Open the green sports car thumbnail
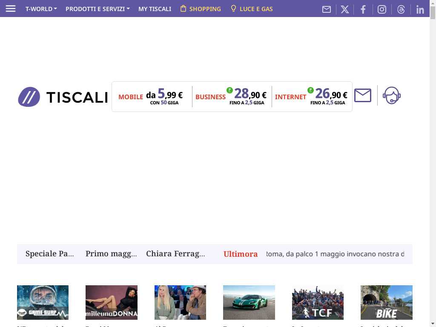Viewport: 436px width, 327px height. (249, 303)
